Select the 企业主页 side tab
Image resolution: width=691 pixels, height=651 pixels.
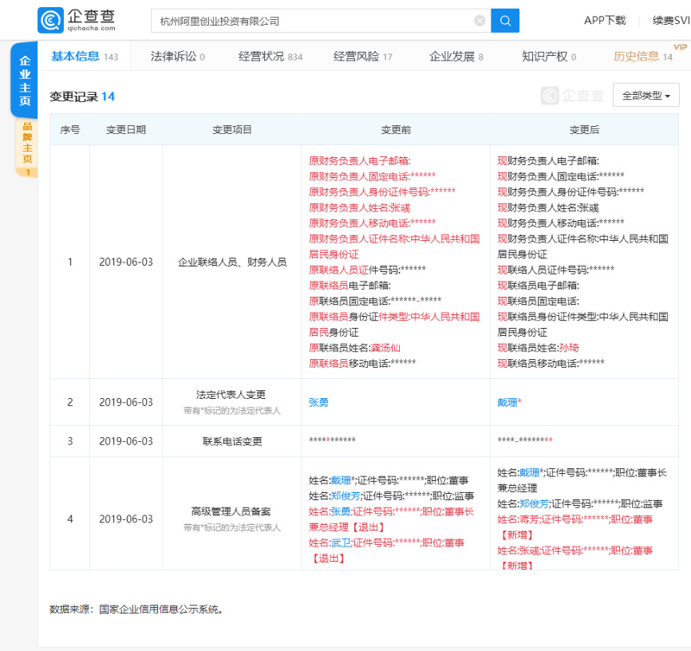pos(25,81)
